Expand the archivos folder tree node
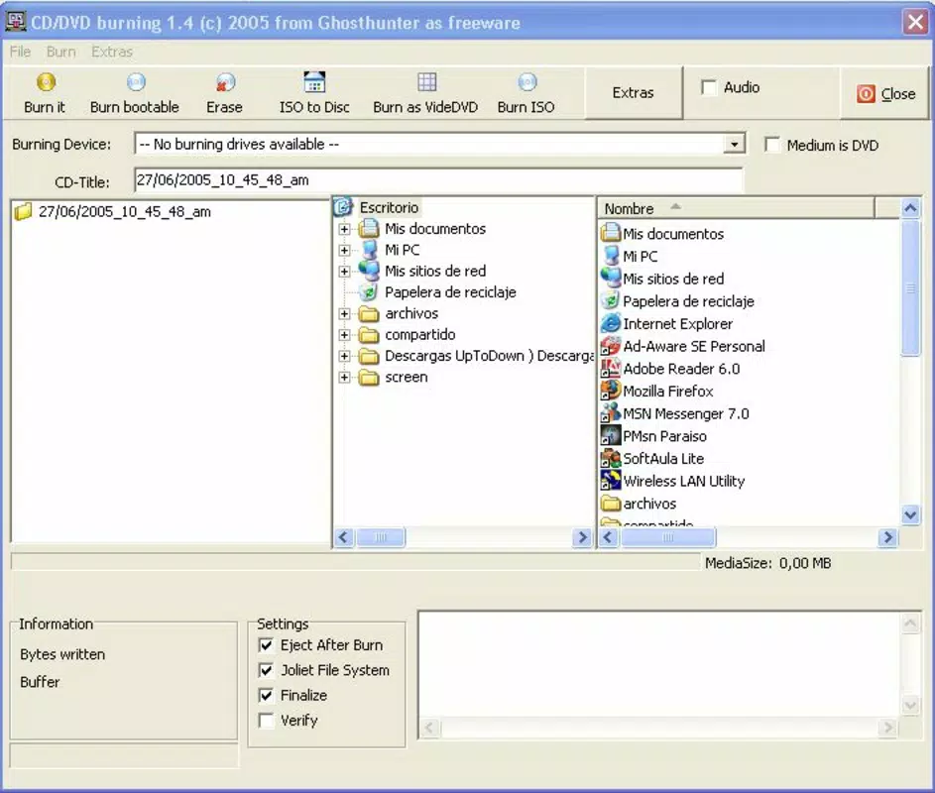 coord(344,313)
